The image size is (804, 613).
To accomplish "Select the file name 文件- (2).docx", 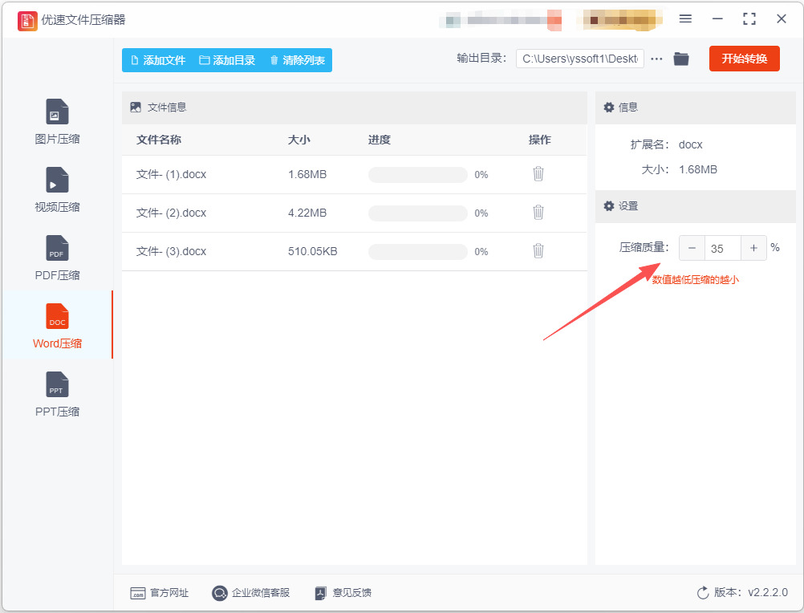I will click(x=171, y=213).
